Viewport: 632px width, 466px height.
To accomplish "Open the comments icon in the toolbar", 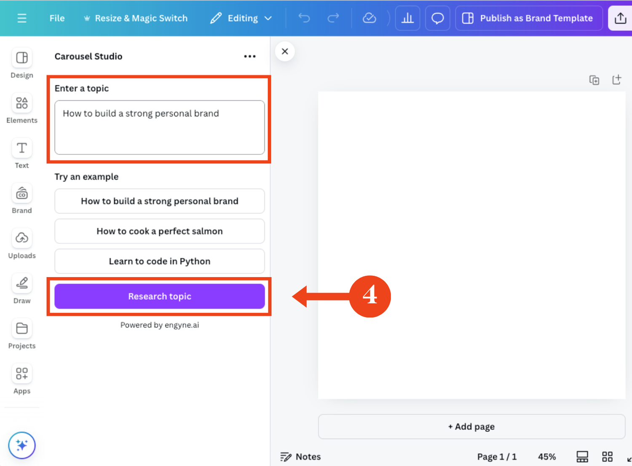I will tap(437, 18).
